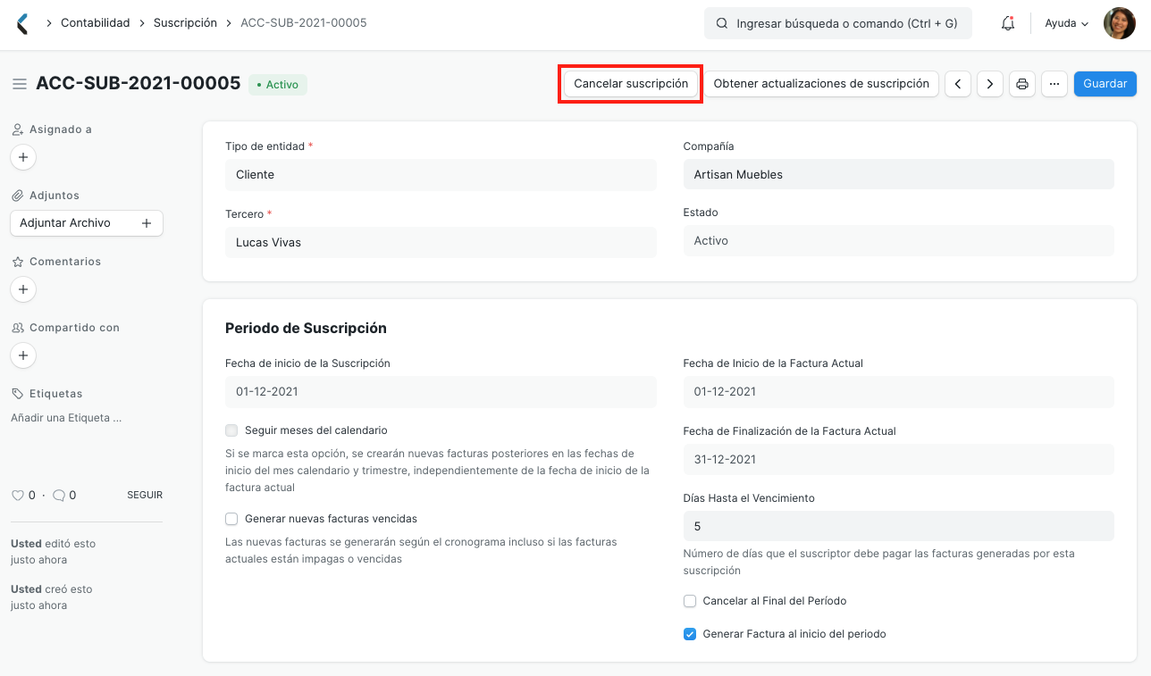Screen dimensions: 1151x676
Task: Click the Activo status badge
Action: point(278,85)
